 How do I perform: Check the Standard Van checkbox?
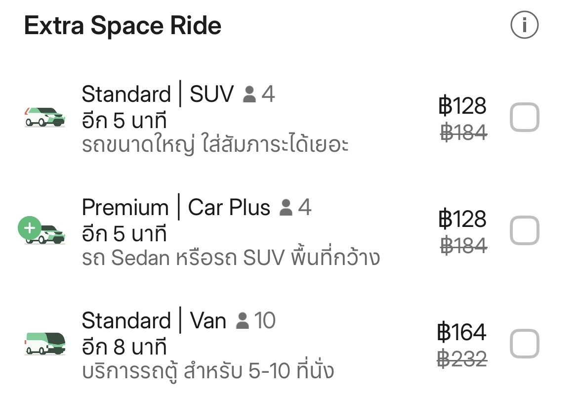point(524,344)
